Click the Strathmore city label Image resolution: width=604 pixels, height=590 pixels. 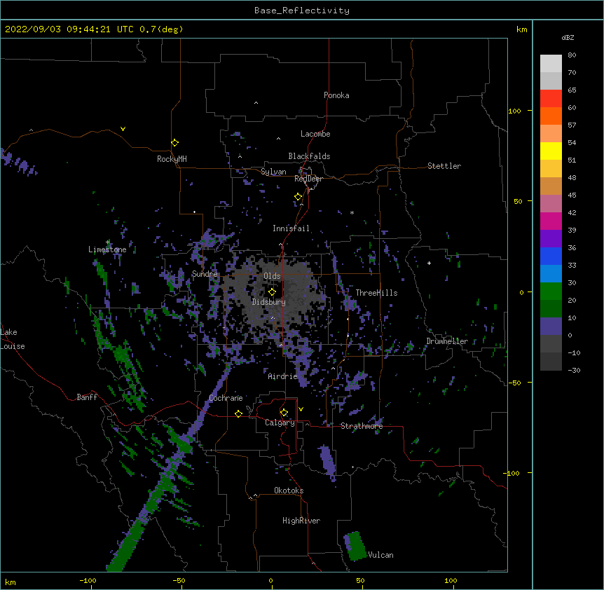[x=362, y=426]
